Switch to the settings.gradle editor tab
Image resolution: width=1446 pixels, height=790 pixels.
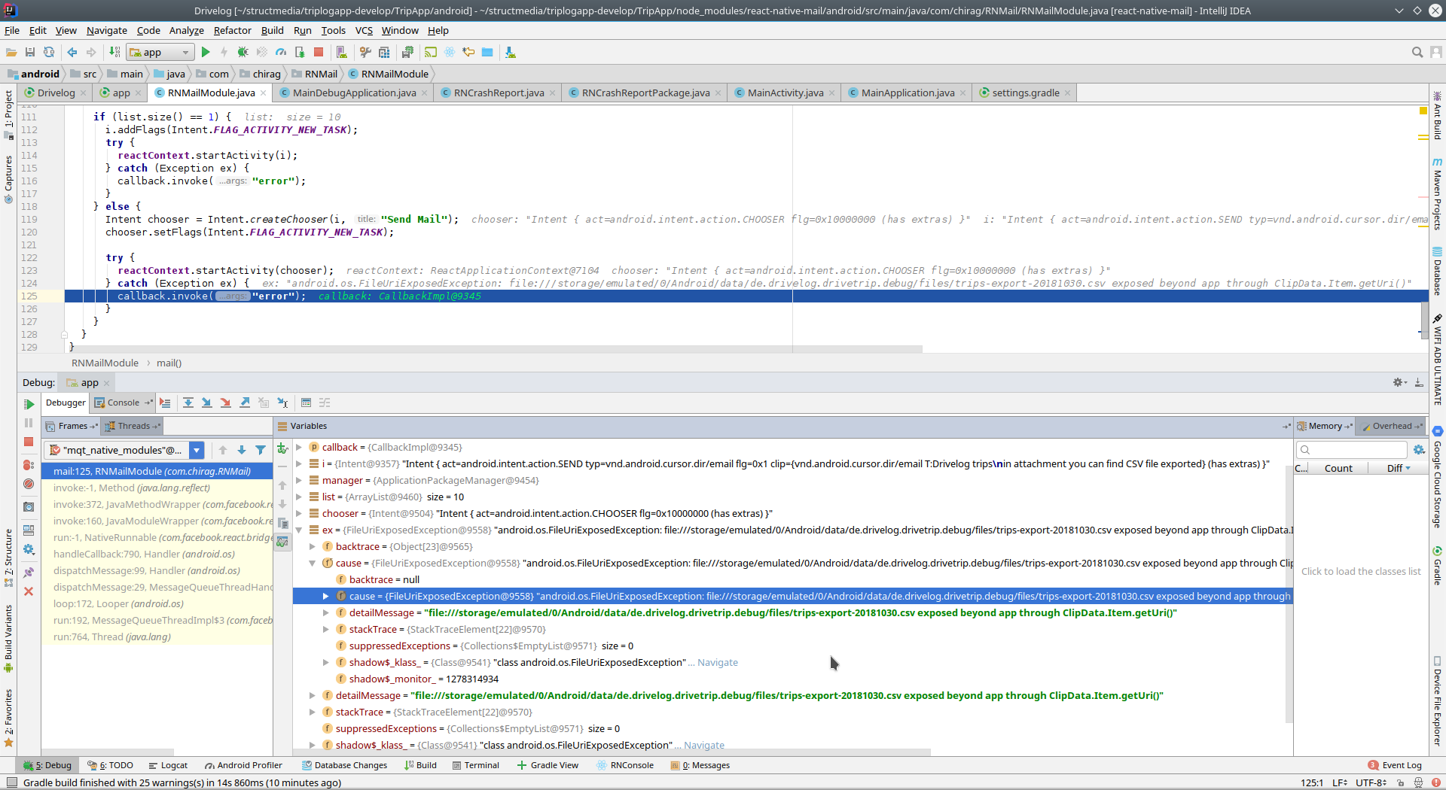pyautogui.click(x=1025, y=93)
